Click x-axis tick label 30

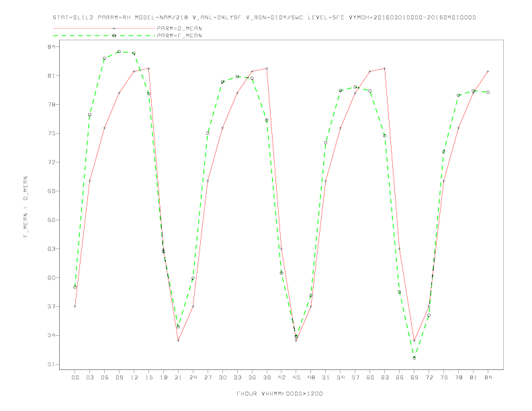pos(222,377)
